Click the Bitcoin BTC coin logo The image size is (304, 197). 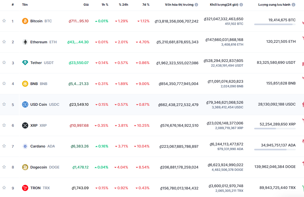[25, 21]
